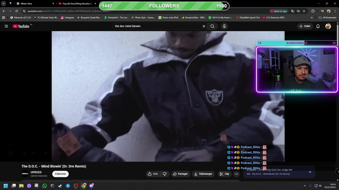Create a clip with the Clip button
This screenshot has height=190, width=339.
point(225,174)
